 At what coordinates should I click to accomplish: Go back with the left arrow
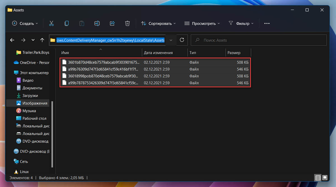pyautogui.click(x=12, y=40)
